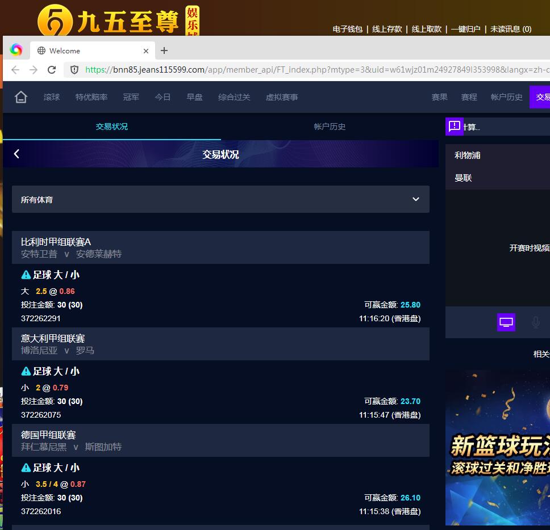Click the browser forward arrow
550x530 pixels.
(34, 70)
